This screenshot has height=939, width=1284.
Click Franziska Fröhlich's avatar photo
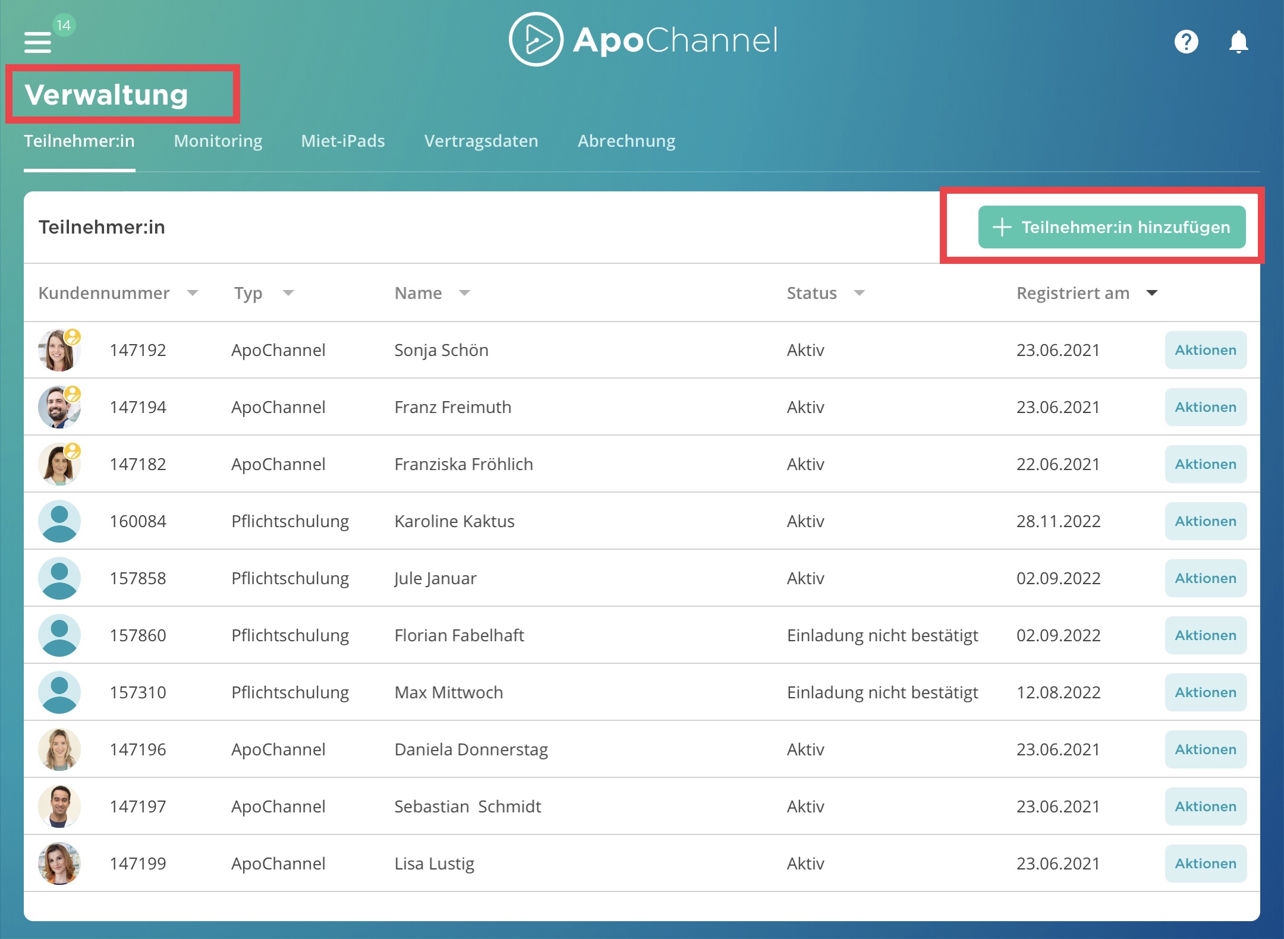[x=59, y=464]
